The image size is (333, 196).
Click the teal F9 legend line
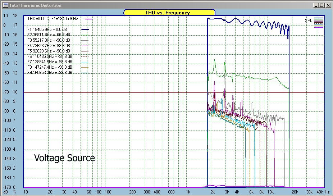tap(85, 73)
